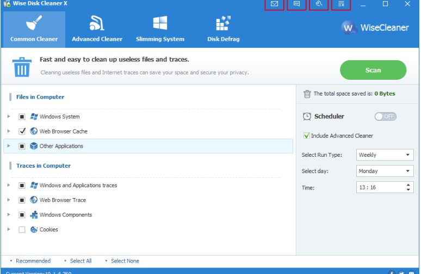Screen dimensions: 421x274
Task: Click the Cookies icon
Action: (34, 230)
